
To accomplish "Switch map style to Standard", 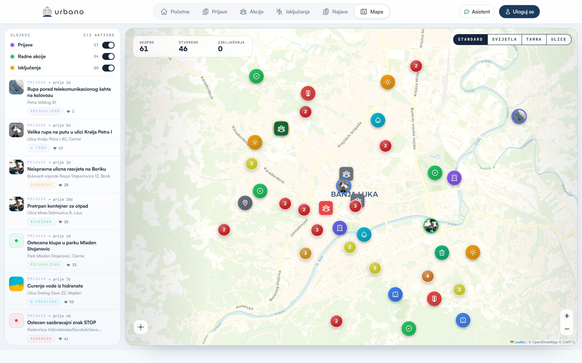I will [470, 39].
